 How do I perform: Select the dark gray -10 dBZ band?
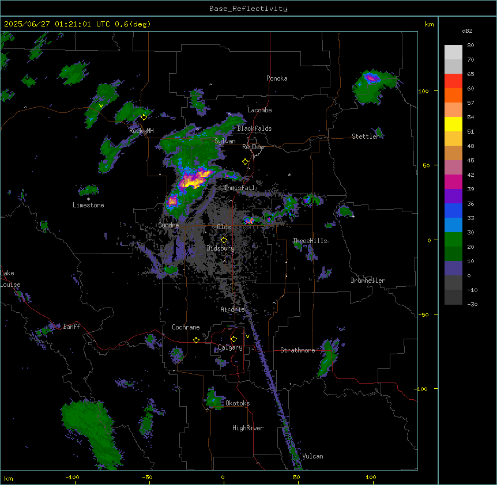(x=453, y=297)
